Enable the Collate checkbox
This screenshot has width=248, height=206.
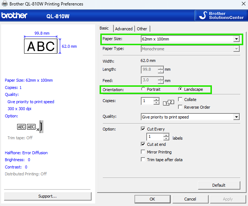click(x=180, y=99)
